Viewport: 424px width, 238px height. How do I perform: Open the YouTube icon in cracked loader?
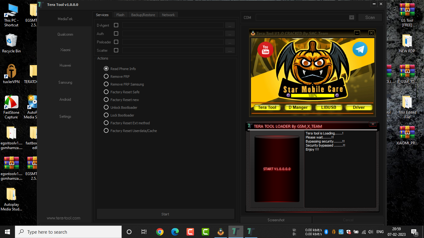click(265, 50)
